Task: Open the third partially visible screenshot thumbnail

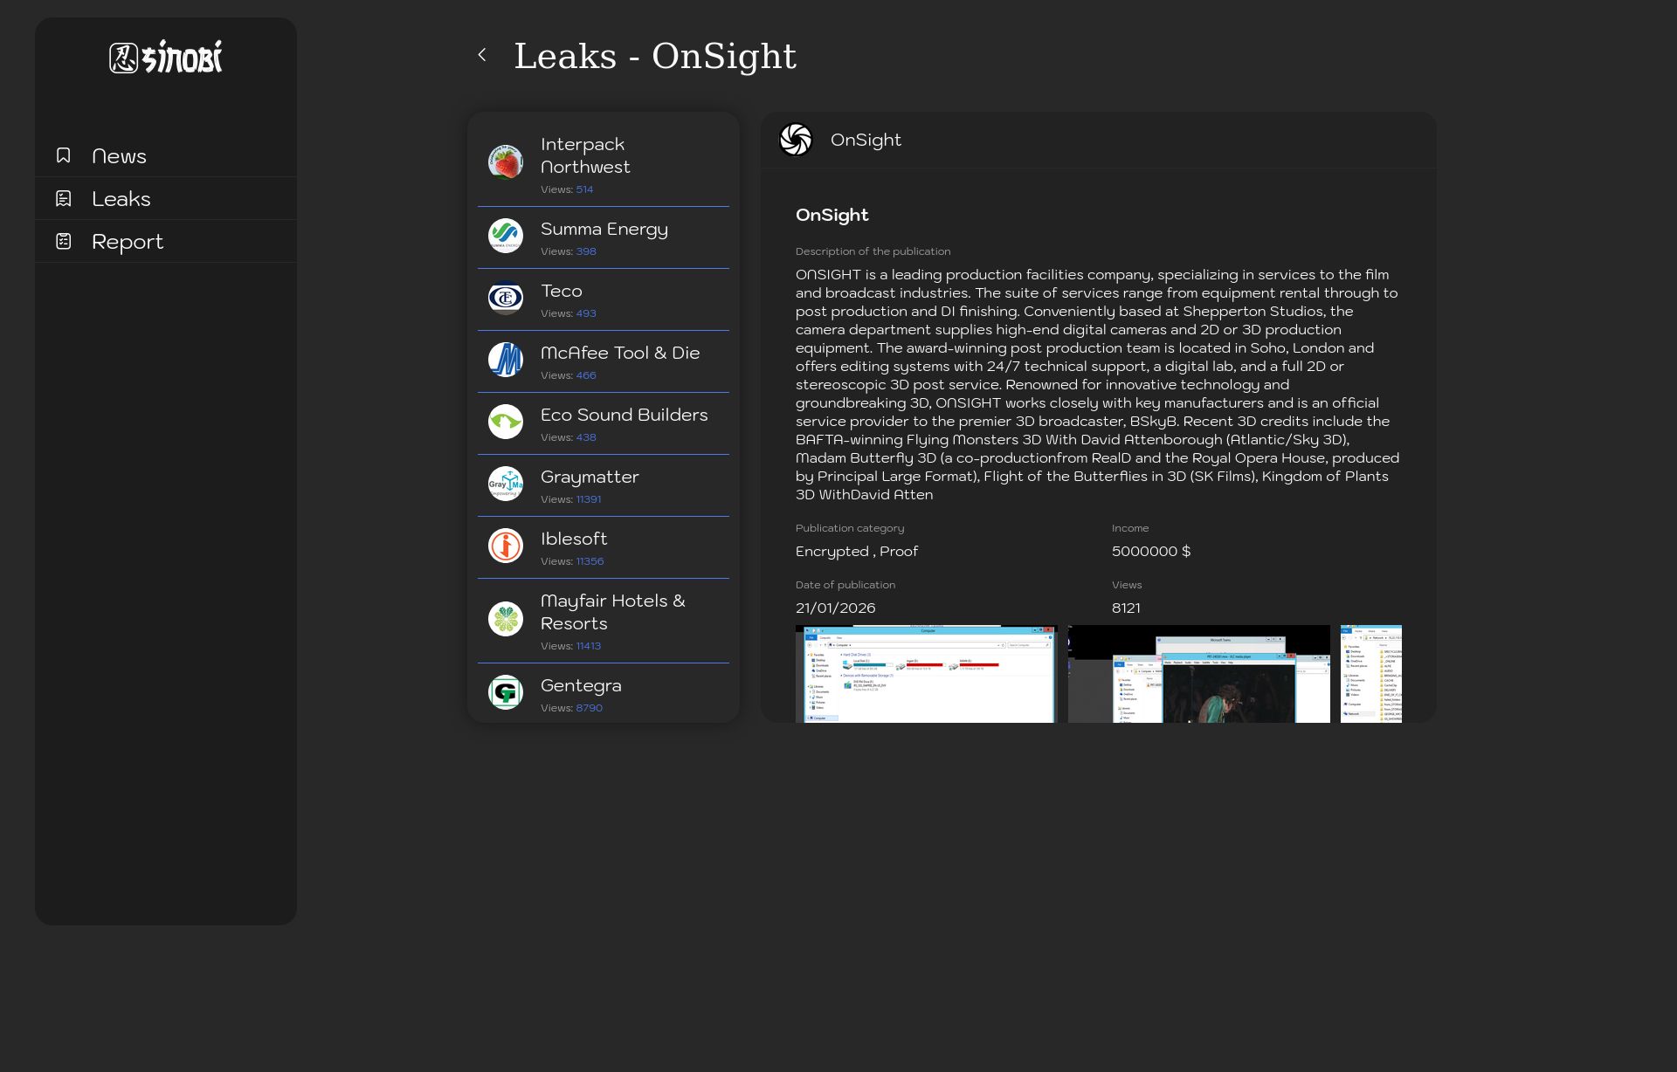Action: point(1370,673)
